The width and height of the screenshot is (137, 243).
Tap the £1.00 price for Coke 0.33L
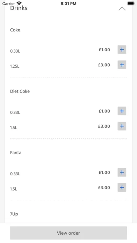104,50
